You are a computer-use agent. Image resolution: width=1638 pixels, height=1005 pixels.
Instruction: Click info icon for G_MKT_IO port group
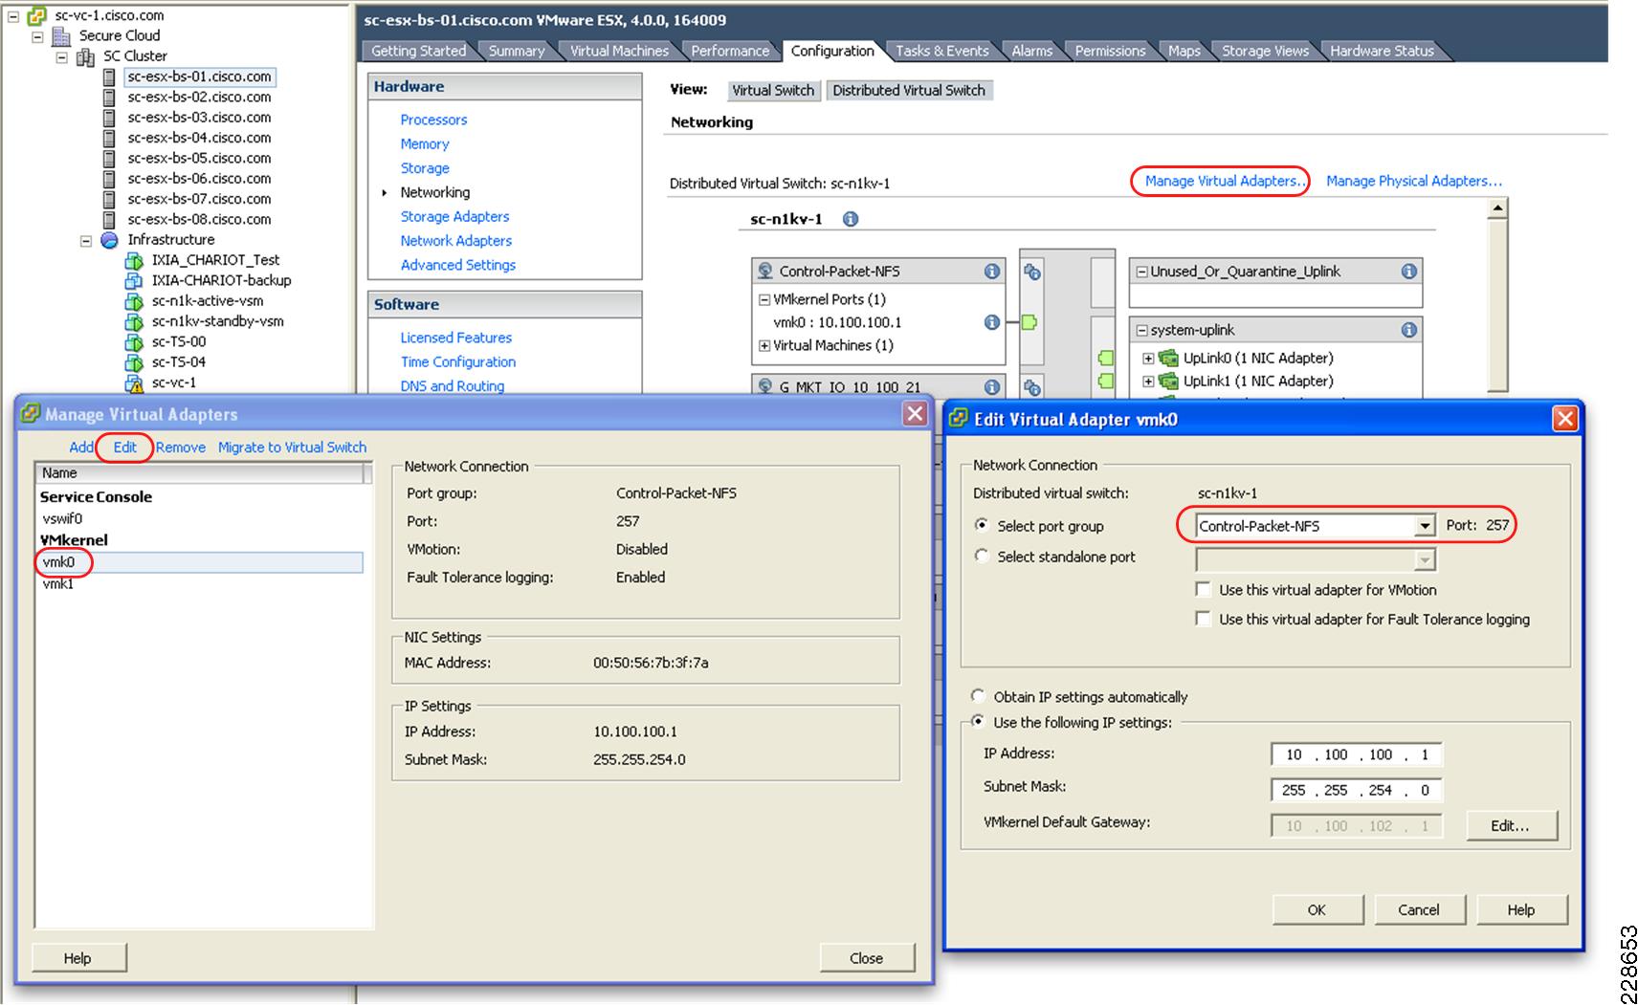click(992, 387)
